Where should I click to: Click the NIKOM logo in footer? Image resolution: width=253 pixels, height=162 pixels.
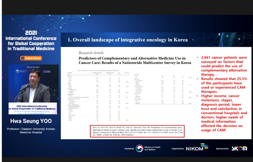click(x=195, y=148)
